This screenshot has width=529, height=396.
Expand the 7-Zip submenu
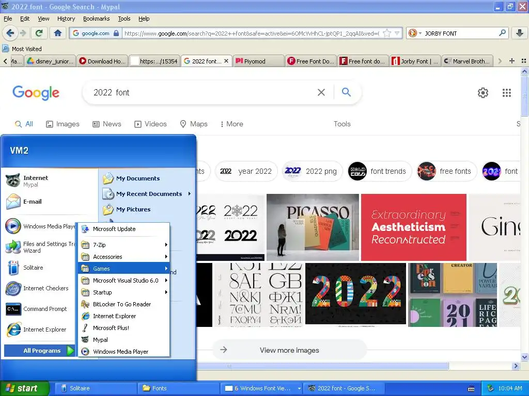[124, 245]
